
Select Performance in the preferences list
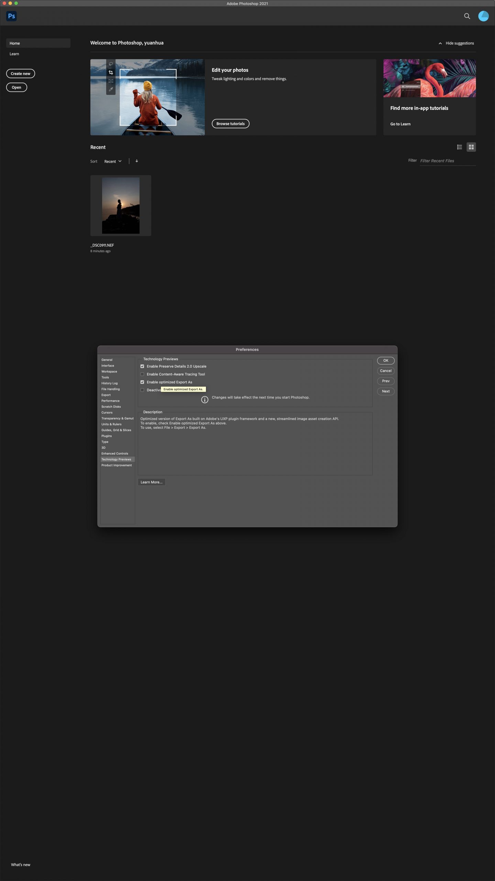(x=110, y=401)
